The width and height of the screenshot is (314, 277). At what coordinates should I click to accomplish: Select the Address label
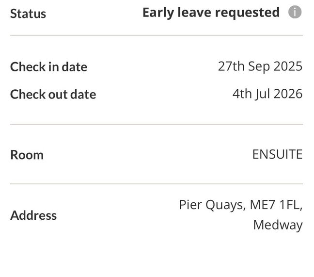click(33, 215)
